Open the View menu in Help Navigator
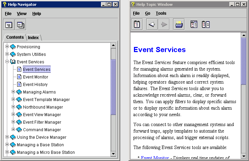Viewport: 249px width, 161px height. coord(22,14)
